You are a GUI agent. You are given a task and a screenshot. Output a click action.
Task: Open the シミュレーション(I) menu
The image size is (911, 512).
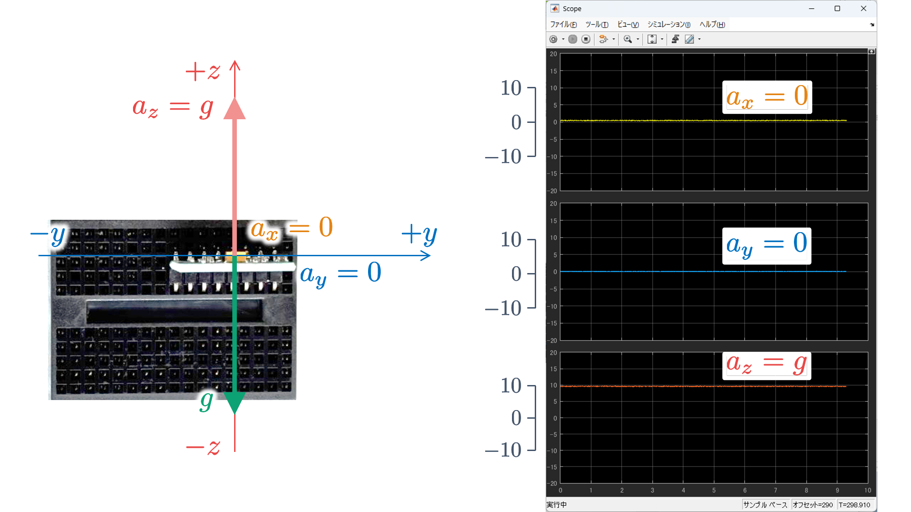click(x=669, y=25)
